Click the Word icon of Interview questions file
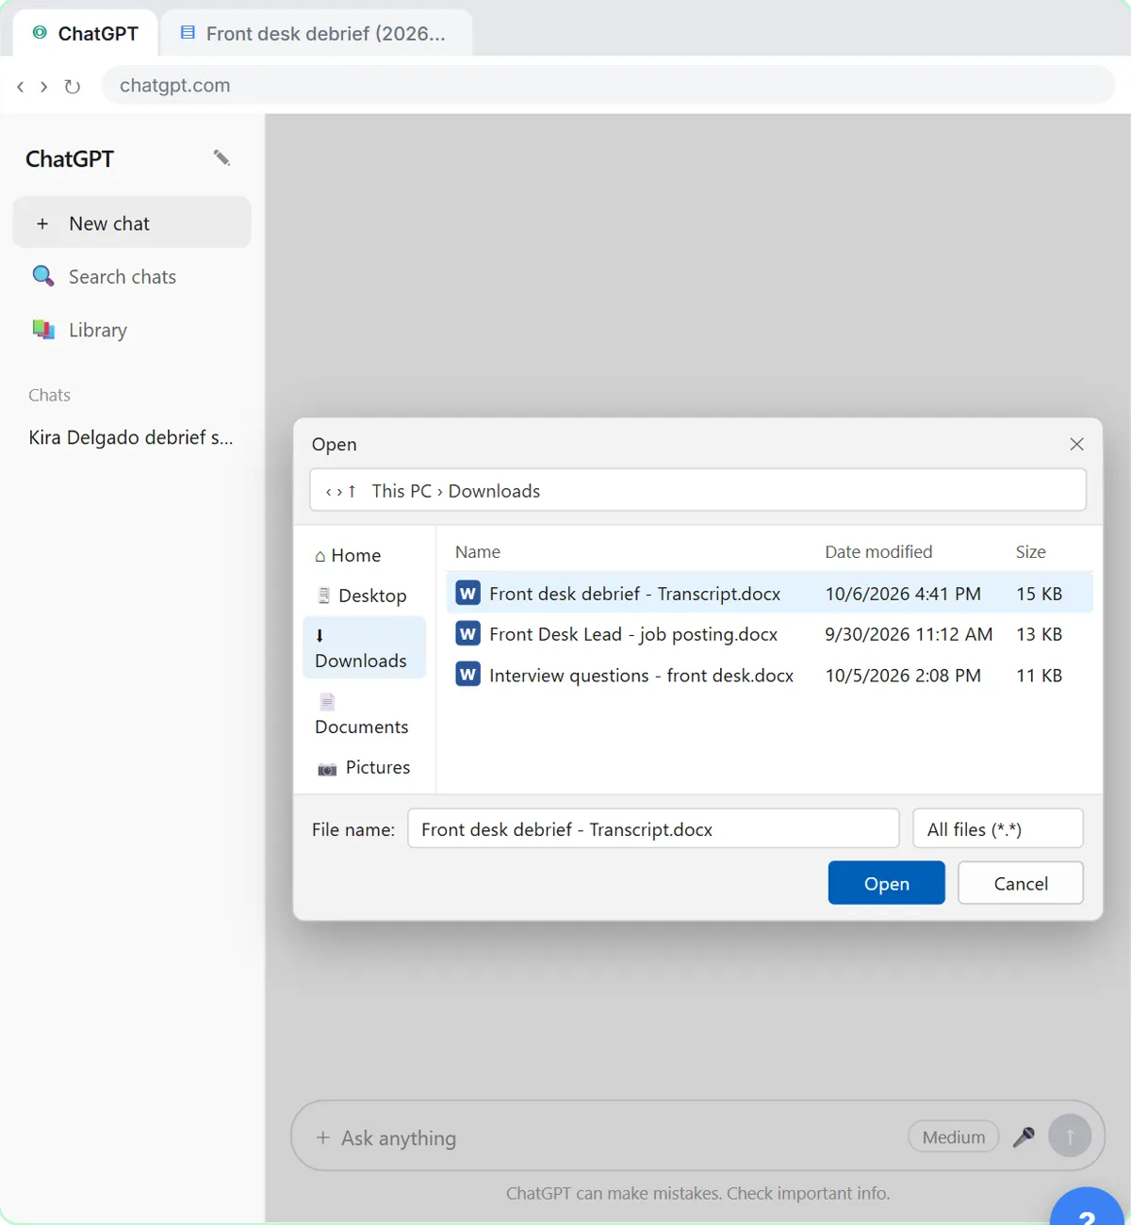Screen dimensions: 1131x1225 click(467, 675)
